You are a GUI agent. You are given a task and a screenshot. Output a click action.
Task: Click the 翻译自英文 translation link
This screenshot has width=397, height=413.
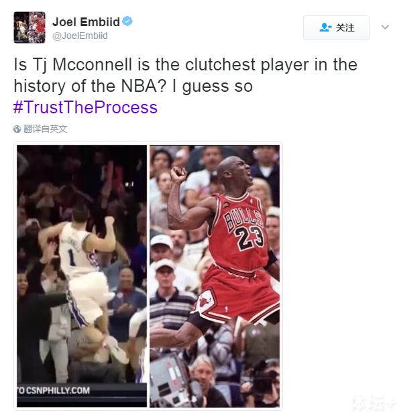click(46, 129)
